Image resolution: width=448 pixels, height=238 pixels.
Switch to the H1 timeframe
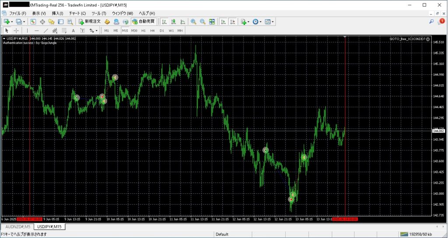pos(143,31)
